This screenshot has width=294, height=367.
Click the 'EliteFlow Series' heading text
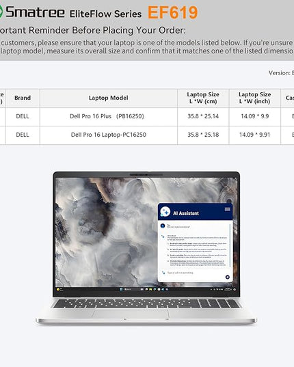(105, 14)
